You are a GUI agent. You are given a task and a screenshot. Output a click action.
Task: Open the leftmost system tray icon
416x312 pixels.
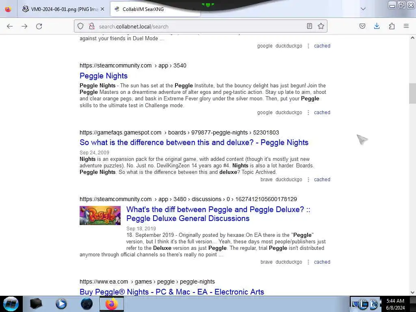coord(355,304)
